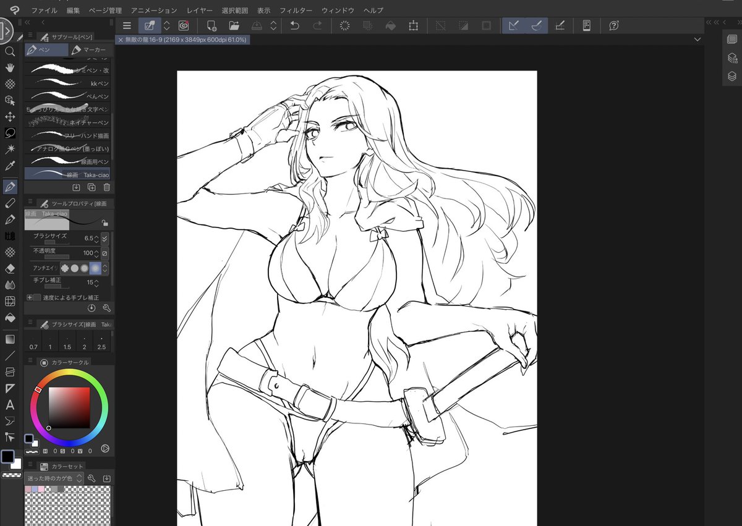Open the canvas list dropdown at tab bar right
The width and height of the screenshot is (742, 526).
697,39
